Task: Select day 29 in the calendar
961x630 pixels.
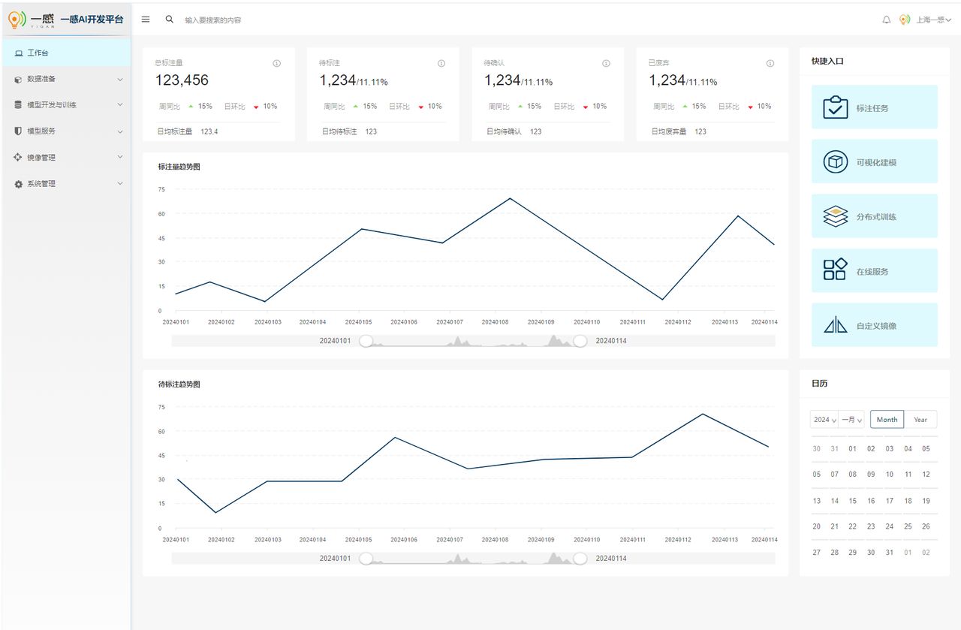Action: [x=853, y=553]
